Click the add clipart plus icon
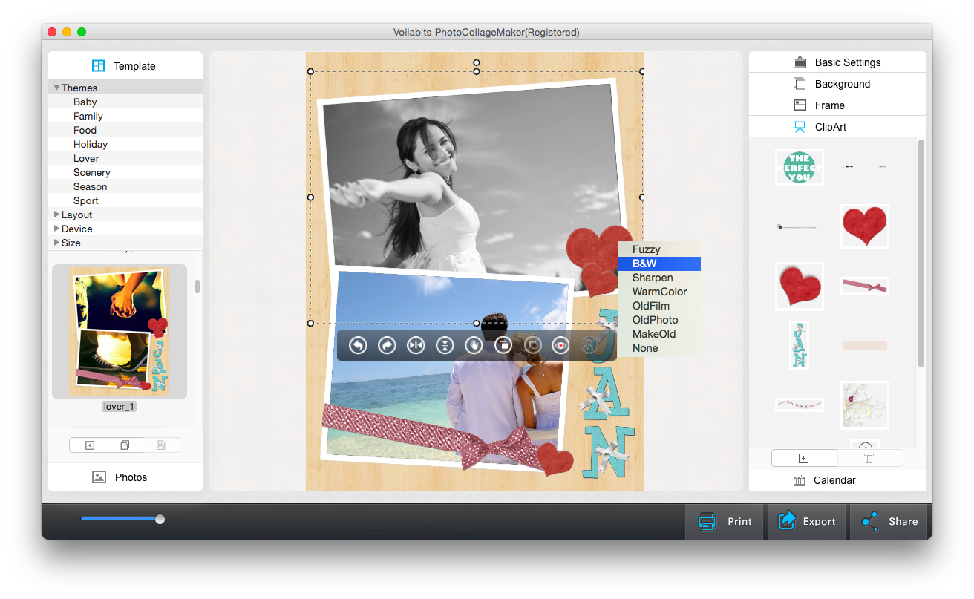 tap(803, 459)
